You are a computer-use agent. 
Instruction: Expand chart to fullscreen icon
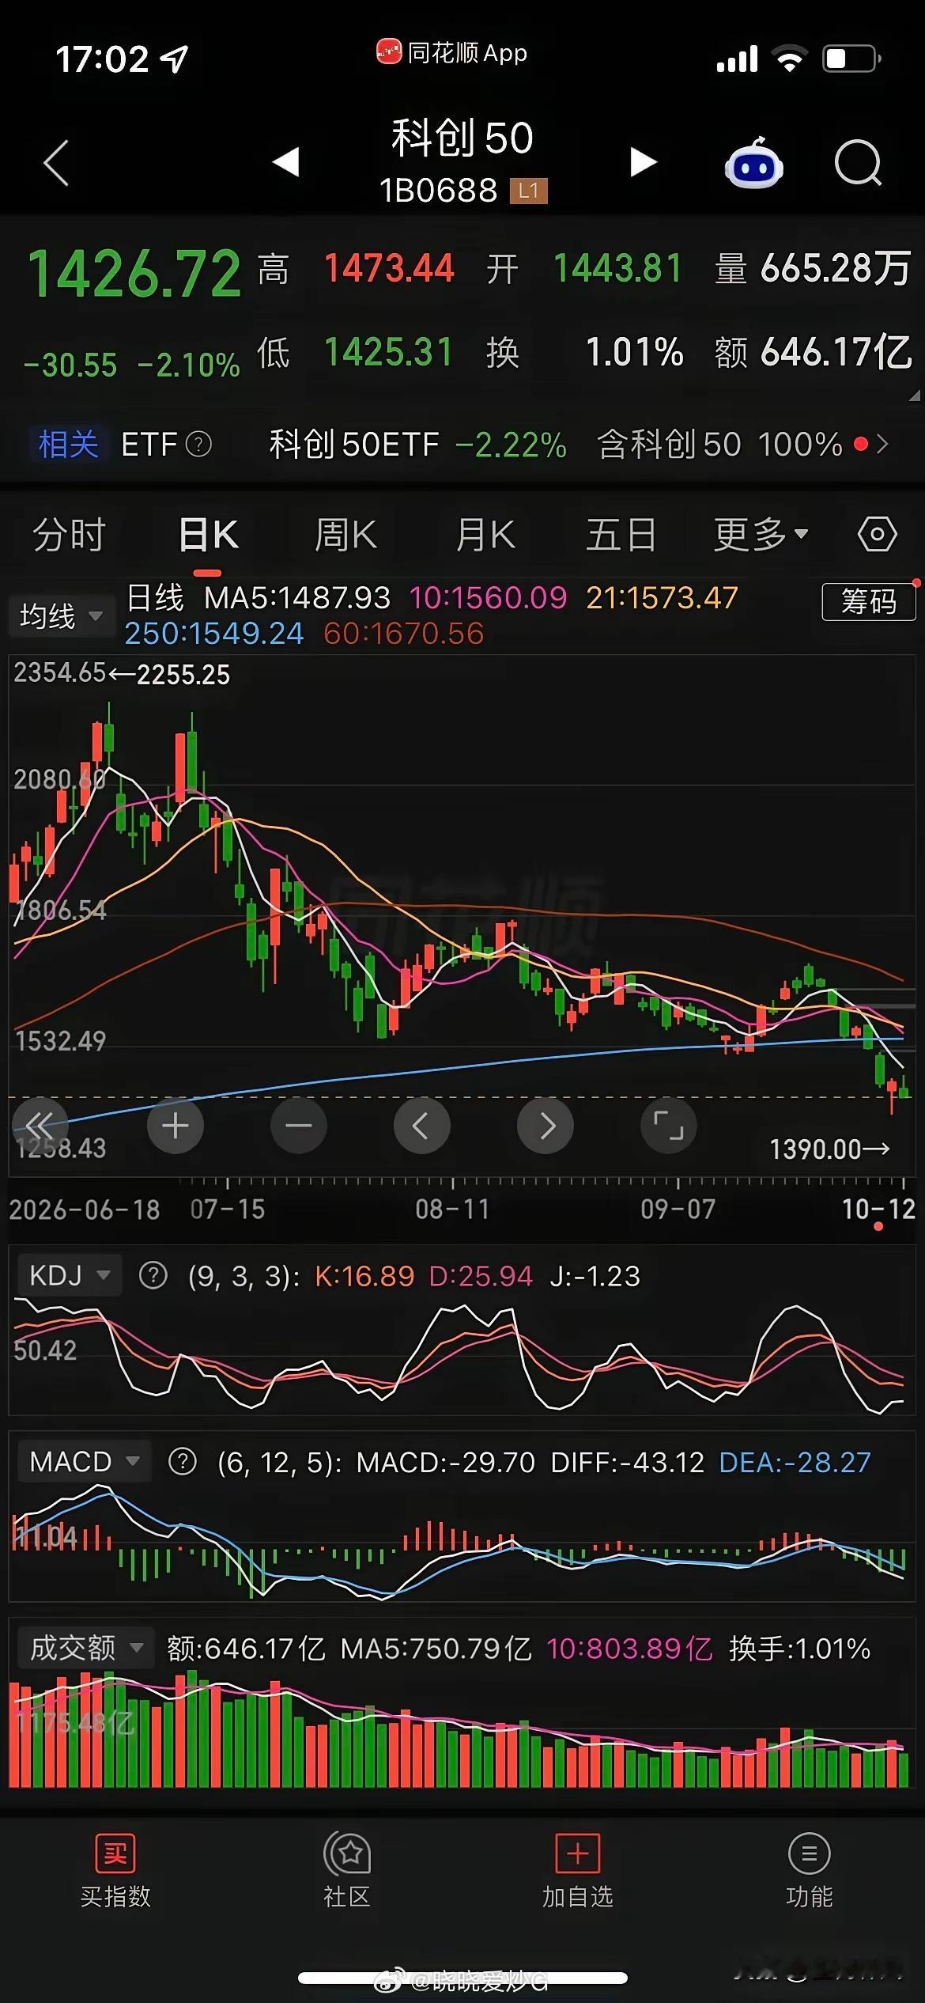coord(669,1125)
